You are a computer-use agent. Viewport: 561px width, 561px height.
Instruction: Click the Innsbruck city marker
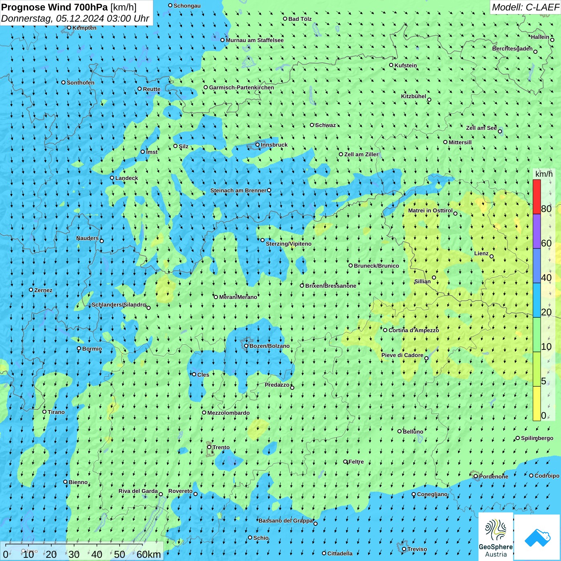point(258,145)
